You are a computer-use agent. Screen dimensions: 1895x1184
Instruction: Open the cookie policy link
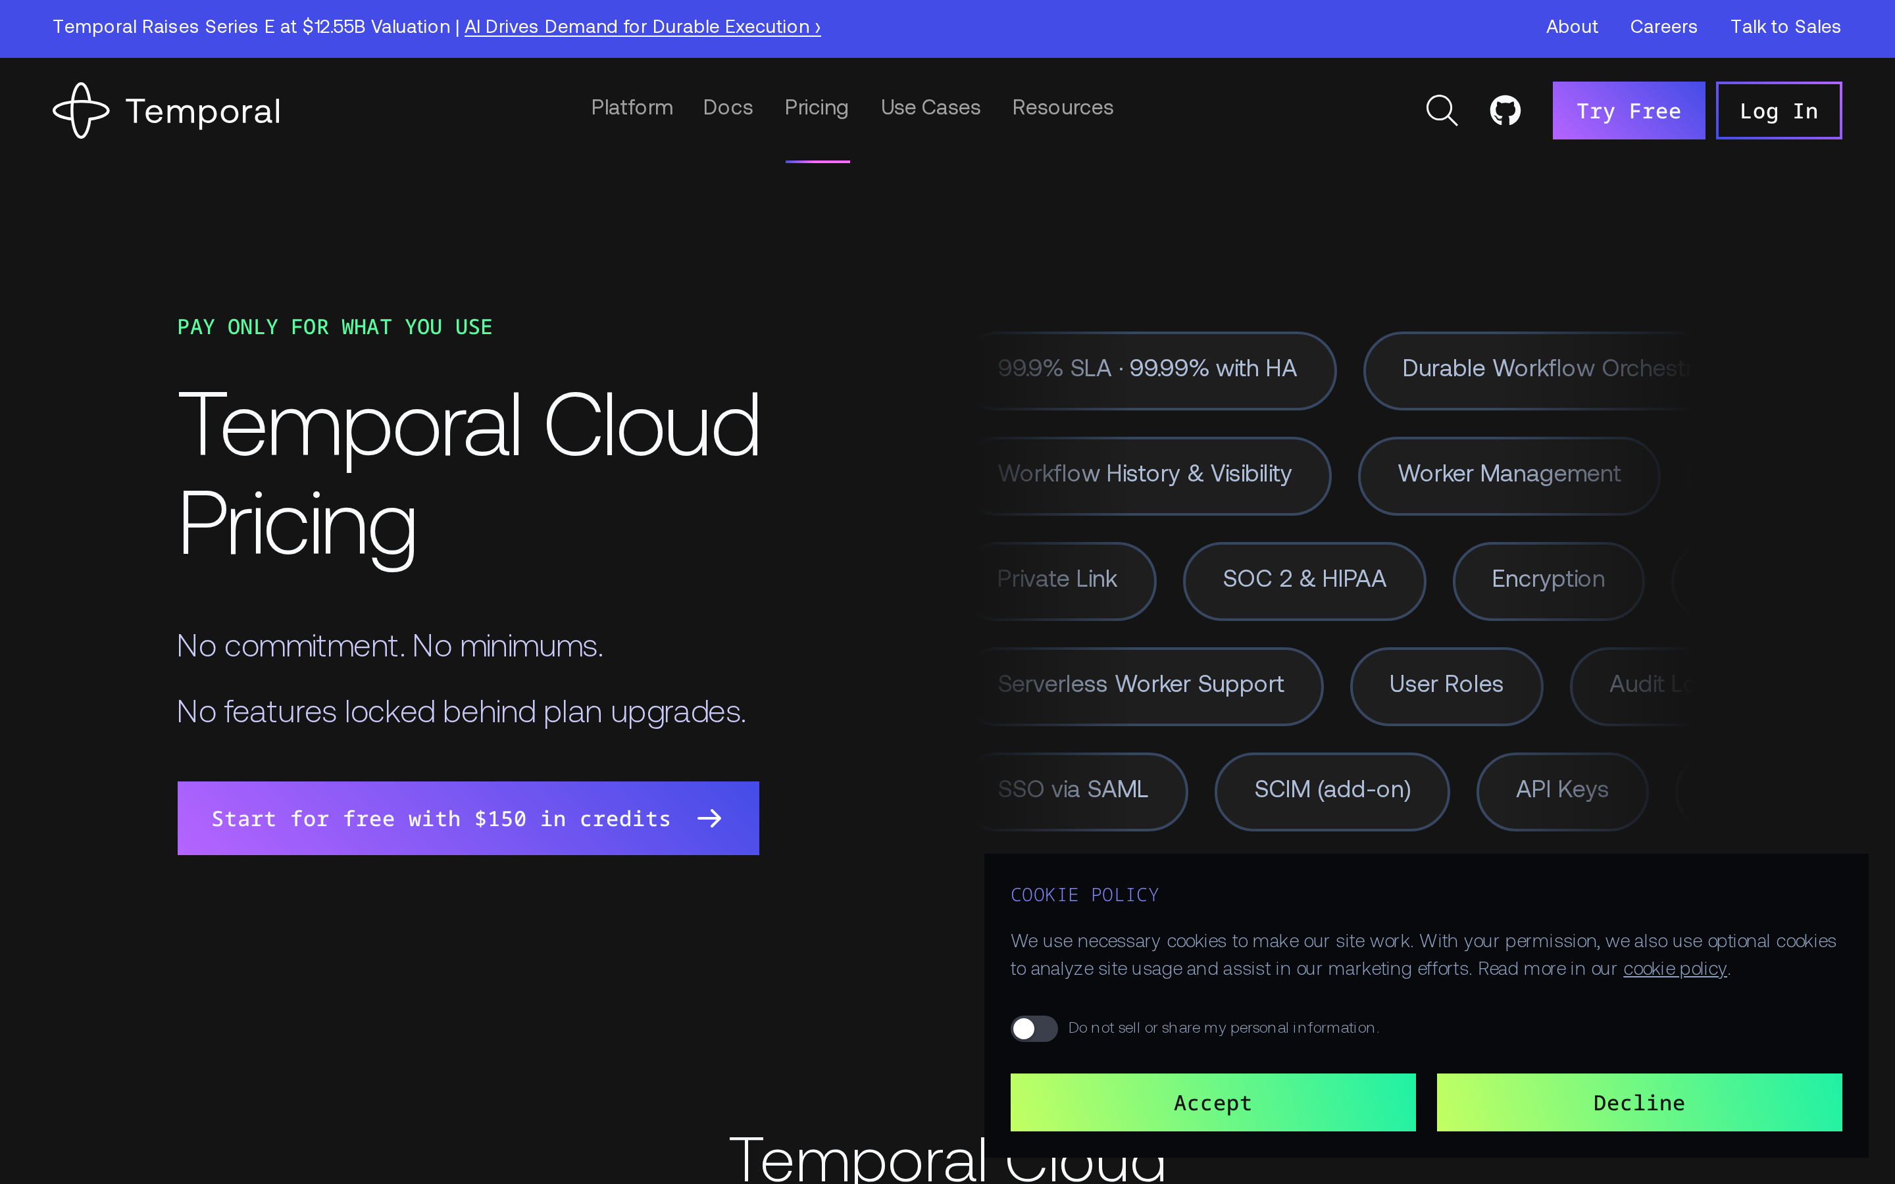click(x=1674, y=969)
